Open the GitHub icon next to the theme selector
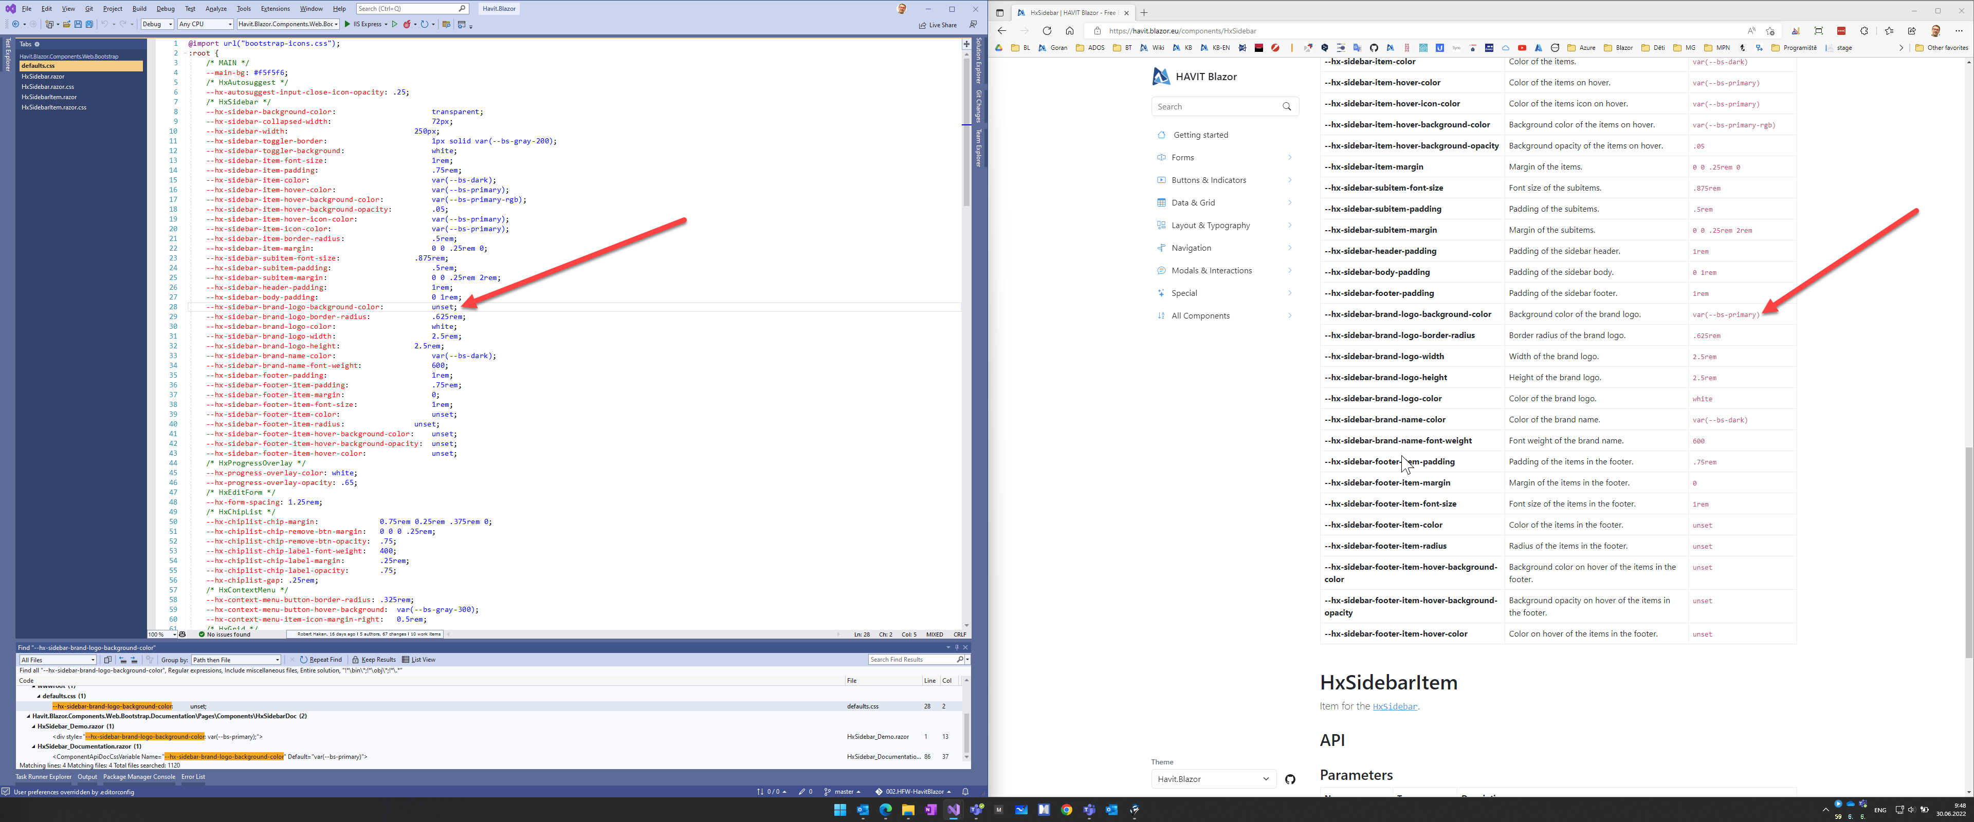Screen dimensions: 1974x822 (1290, 779)
